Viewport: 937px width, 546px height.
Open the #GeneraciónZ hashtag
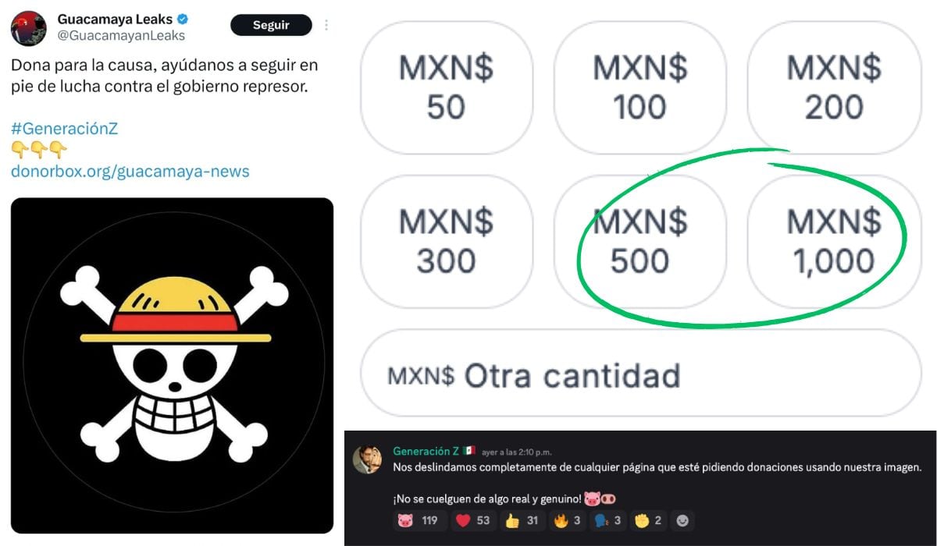pyautogui.click(x=64, y=129)
